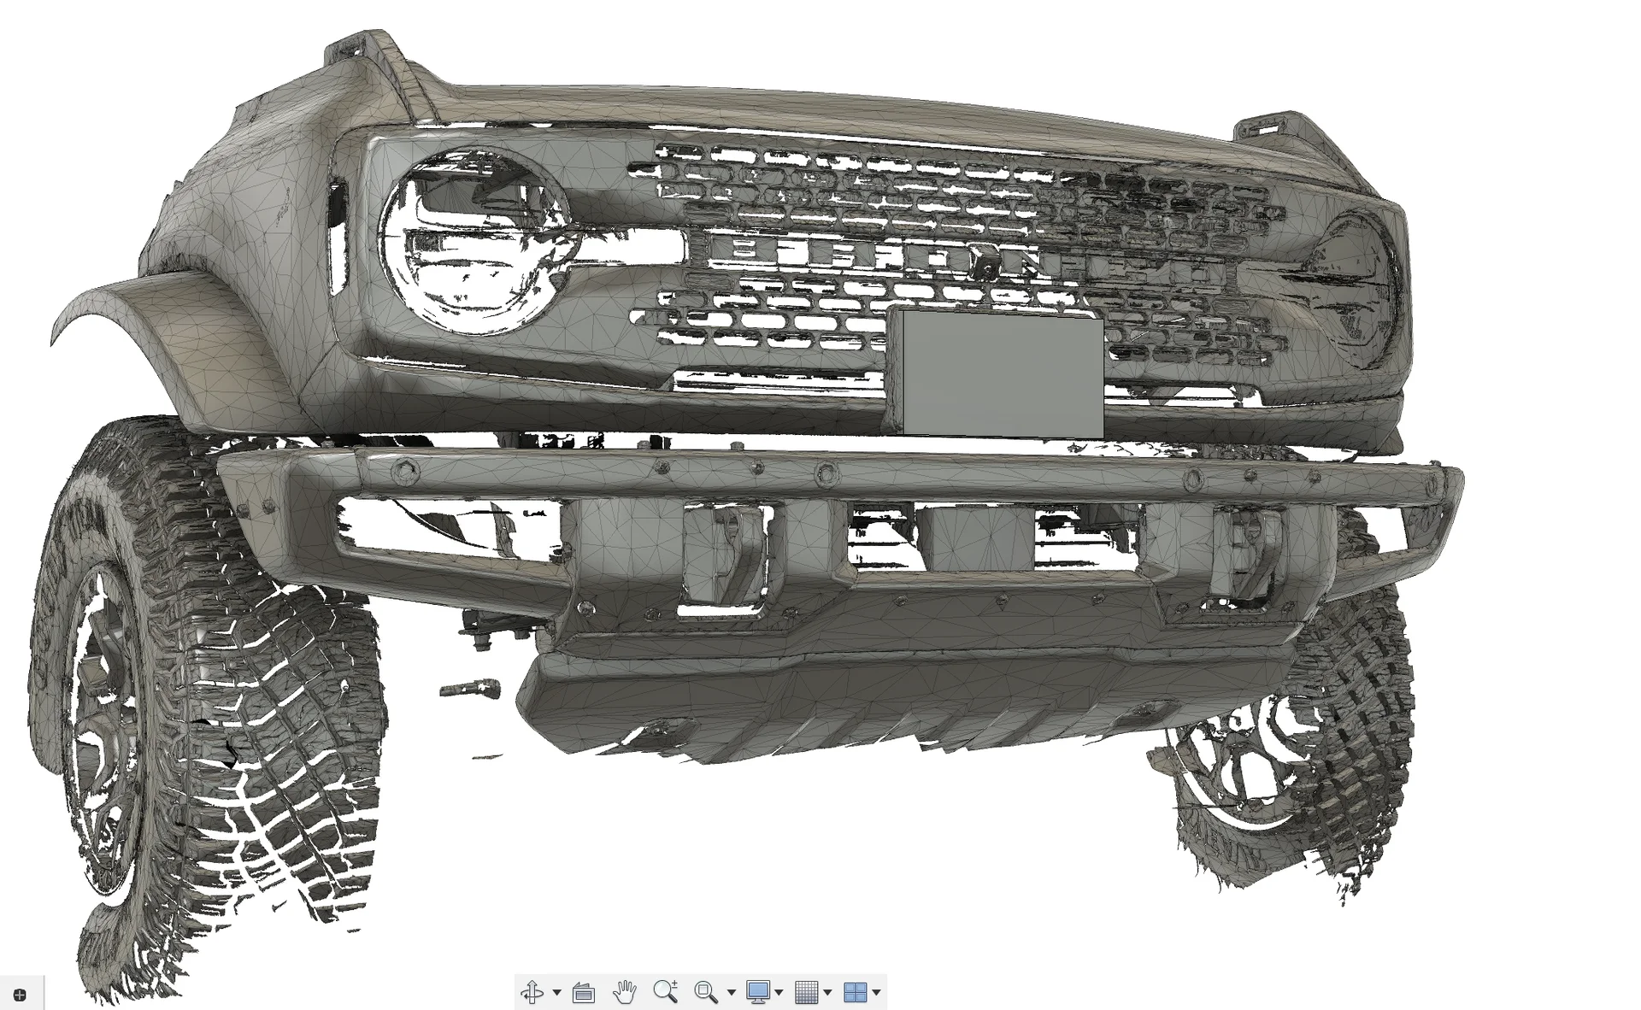Image resolution: width=1641 pixels, height=1010 pixels.
Task: Click the Look At tool icon
Action: click(584, 992)
